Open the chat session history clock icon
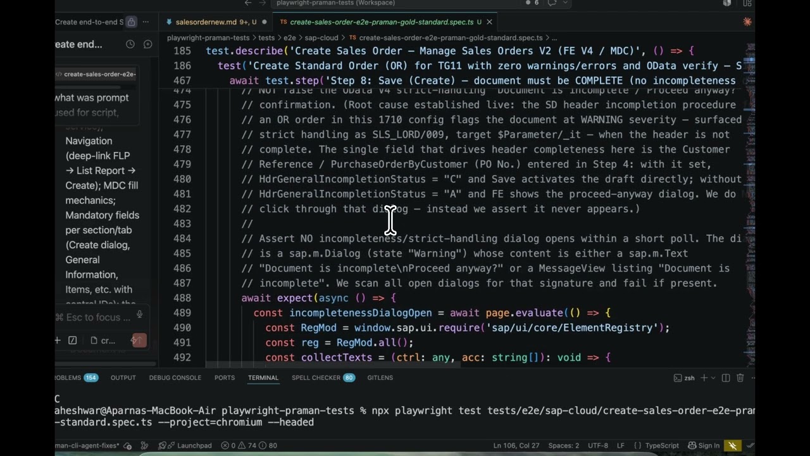Viewport: 810px width, 456px height. pyautogui.click(x=130, y=44)
